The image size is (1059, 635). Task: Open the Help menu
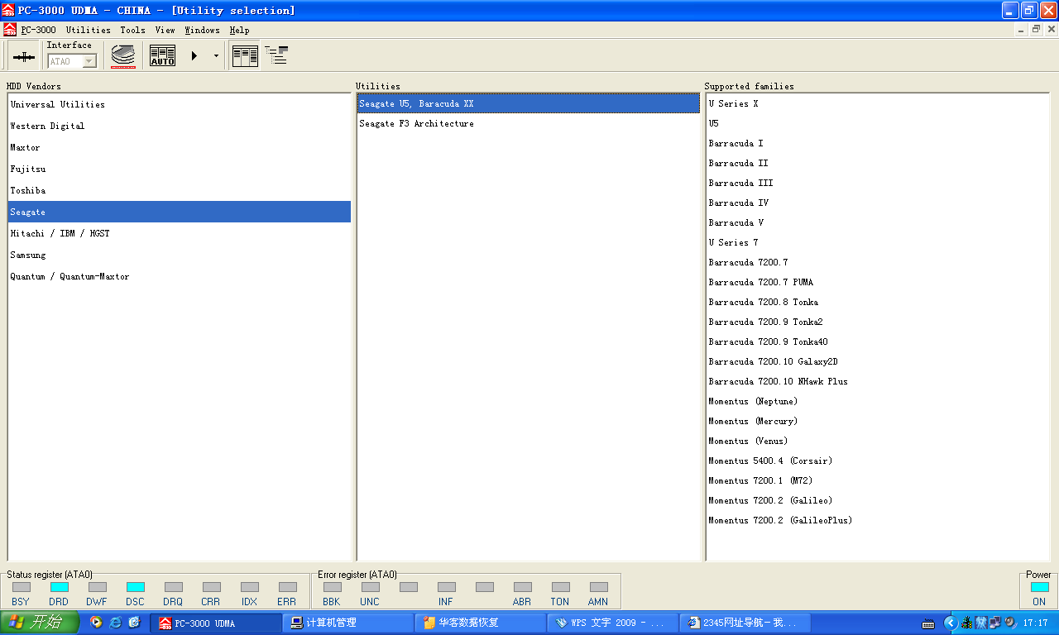[x=239, y=30]
